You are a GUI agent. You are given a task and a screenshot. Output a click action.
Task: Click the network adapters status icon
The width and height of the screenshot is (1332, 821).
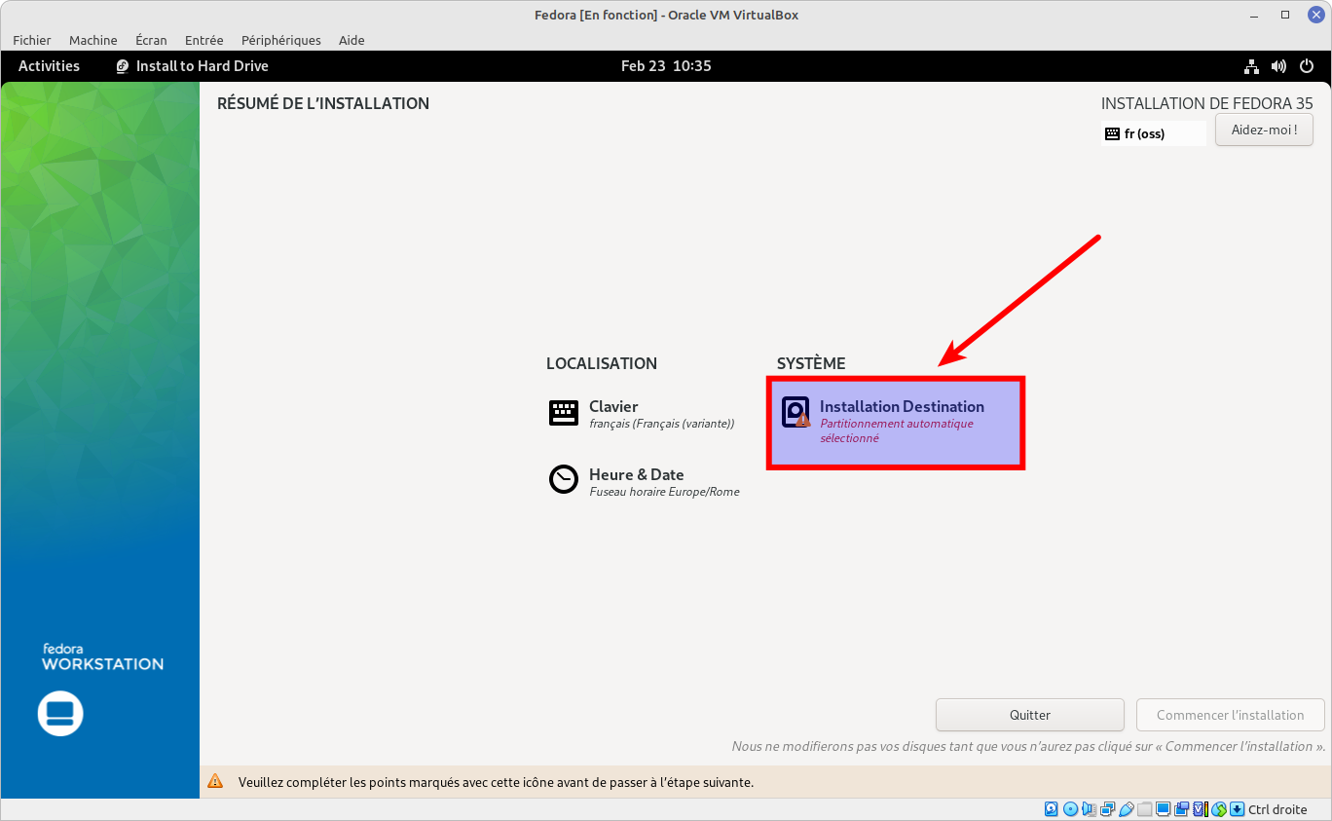tap(1108, 809)
